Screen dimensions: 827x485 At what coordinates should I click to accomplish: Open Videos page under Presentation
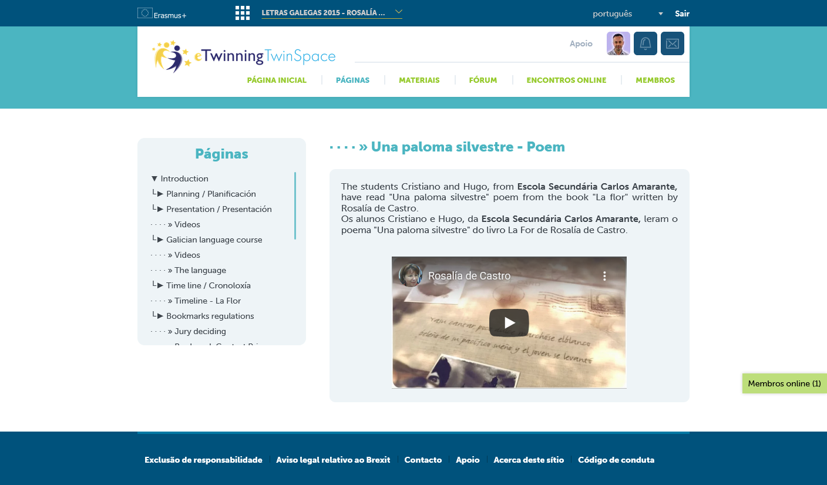[x=187, y=224]
